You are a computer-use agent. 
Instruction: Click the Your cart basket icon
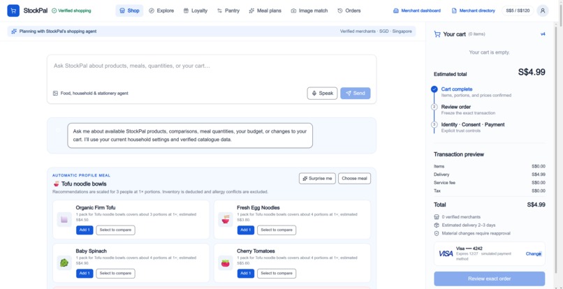[x=437, y=34]
